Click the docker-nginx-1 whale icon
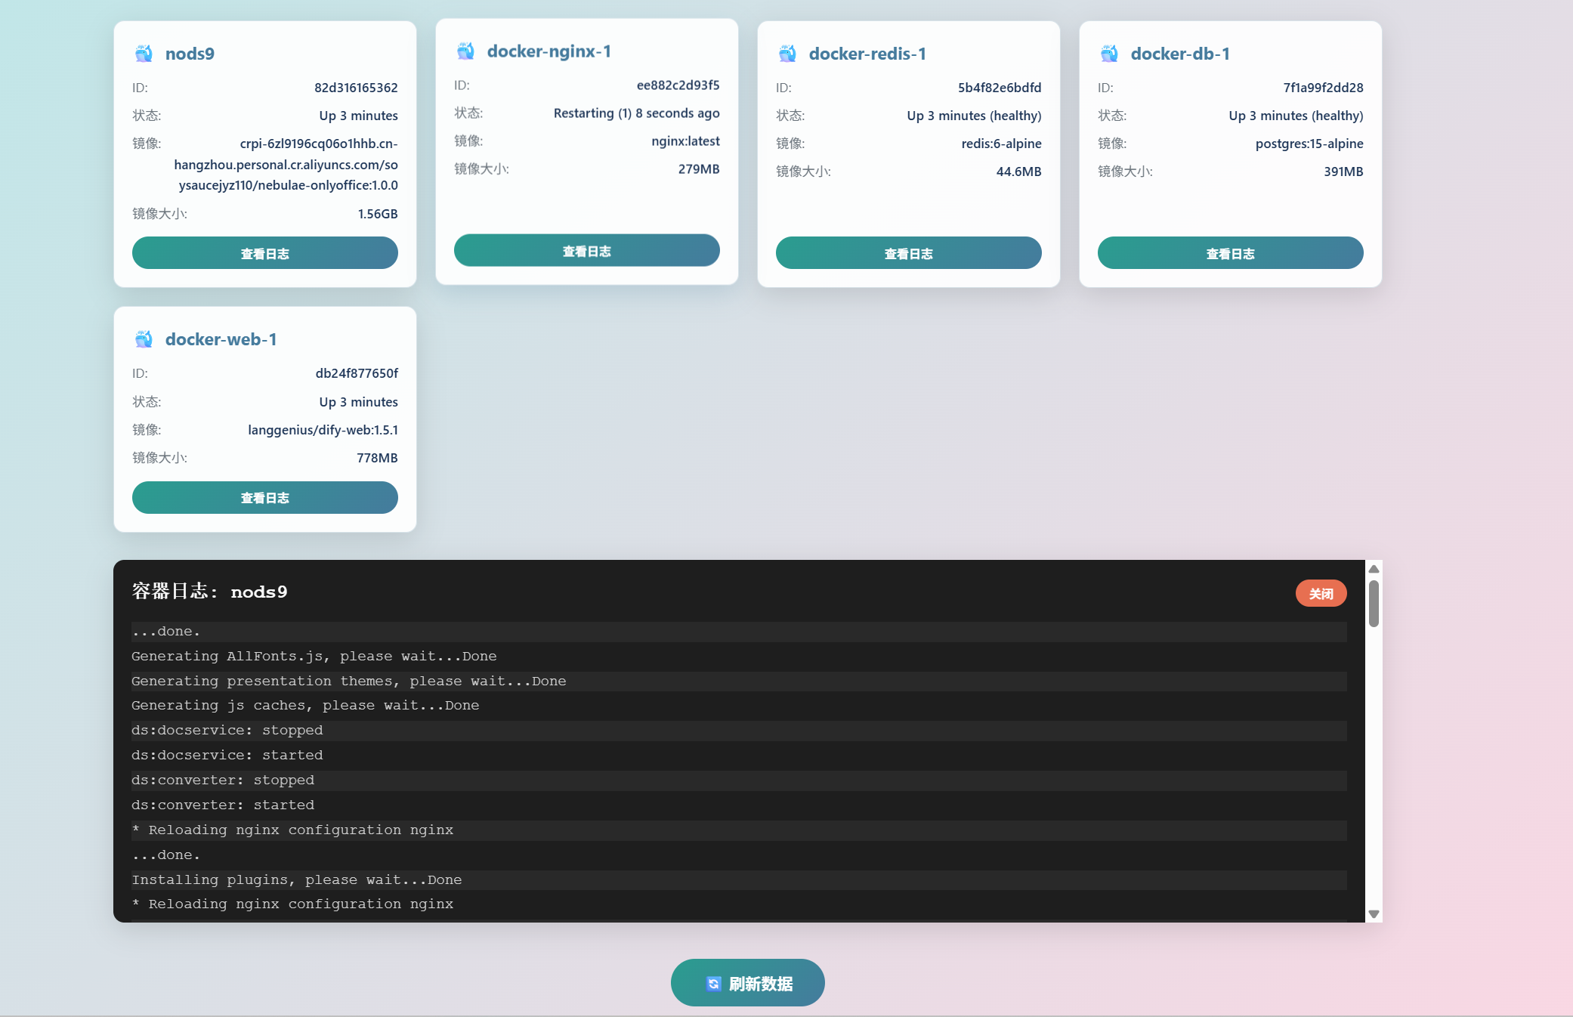The width and height of the screenshot is (1573, 1017). [465, 51]
